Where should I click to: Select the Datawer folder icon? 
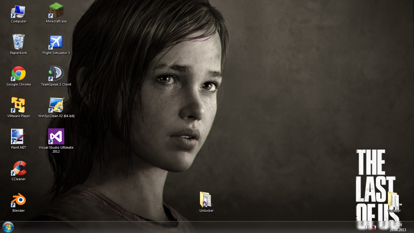point(394,200)
